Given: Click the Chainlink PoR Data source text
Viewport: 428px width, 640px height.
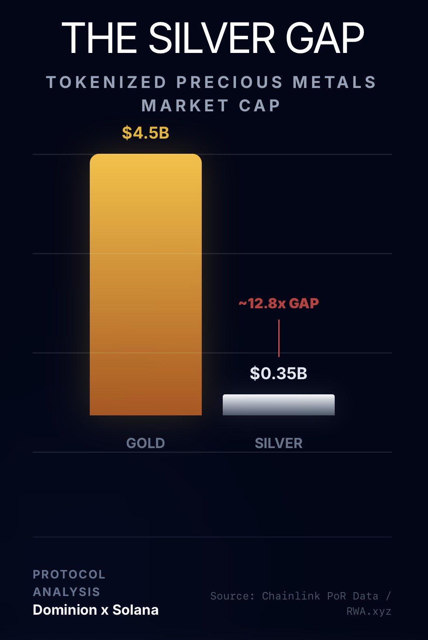Looking at the screenshot, I should pos(320,596).
